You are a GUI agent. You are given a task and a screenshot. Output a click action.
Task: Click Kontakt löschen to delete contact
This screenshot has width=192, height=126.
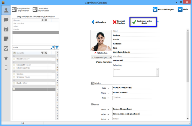click(118, 22)
